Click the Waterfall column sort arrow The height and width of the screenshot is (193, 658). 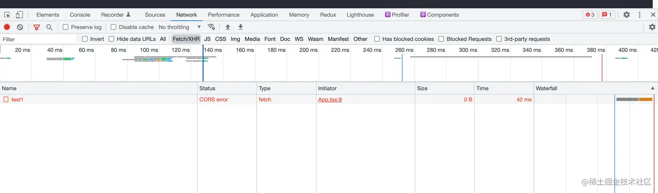pyautogui.click(x=652, y=88)
